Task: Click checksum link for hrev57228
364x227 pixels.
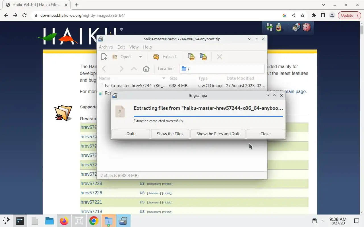Action: (154, 184)
